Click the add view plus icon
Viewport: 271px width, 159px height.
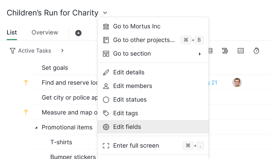point(78,33)
